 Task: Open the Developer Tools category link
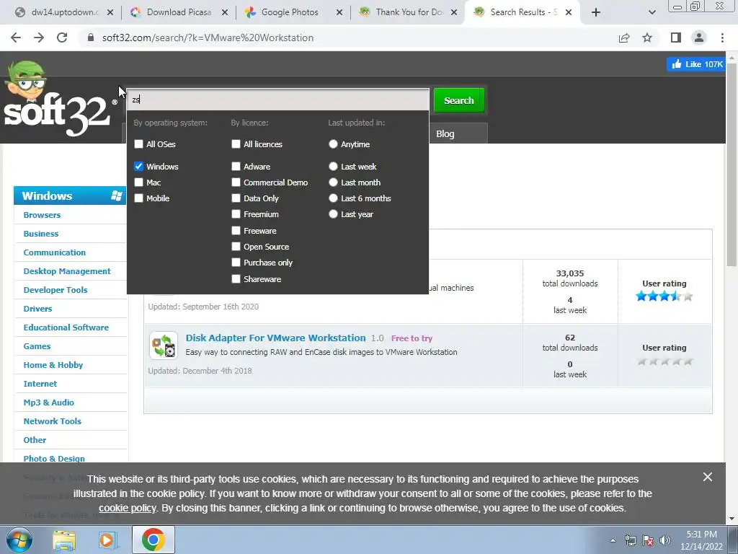pyautogui.click(x=55, y=290)
